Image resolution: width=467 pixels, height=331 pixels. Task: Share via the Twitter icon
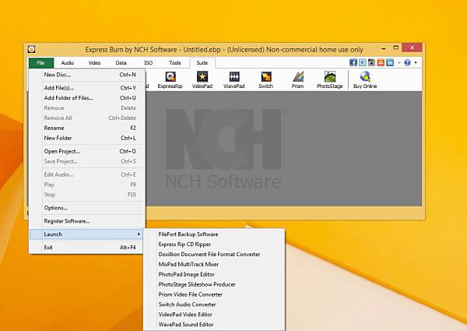tap(363, 62)
